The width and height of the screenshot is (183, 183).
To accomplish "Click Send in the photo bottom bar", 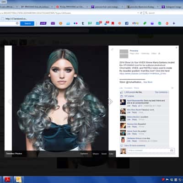I will pos(104,154).
